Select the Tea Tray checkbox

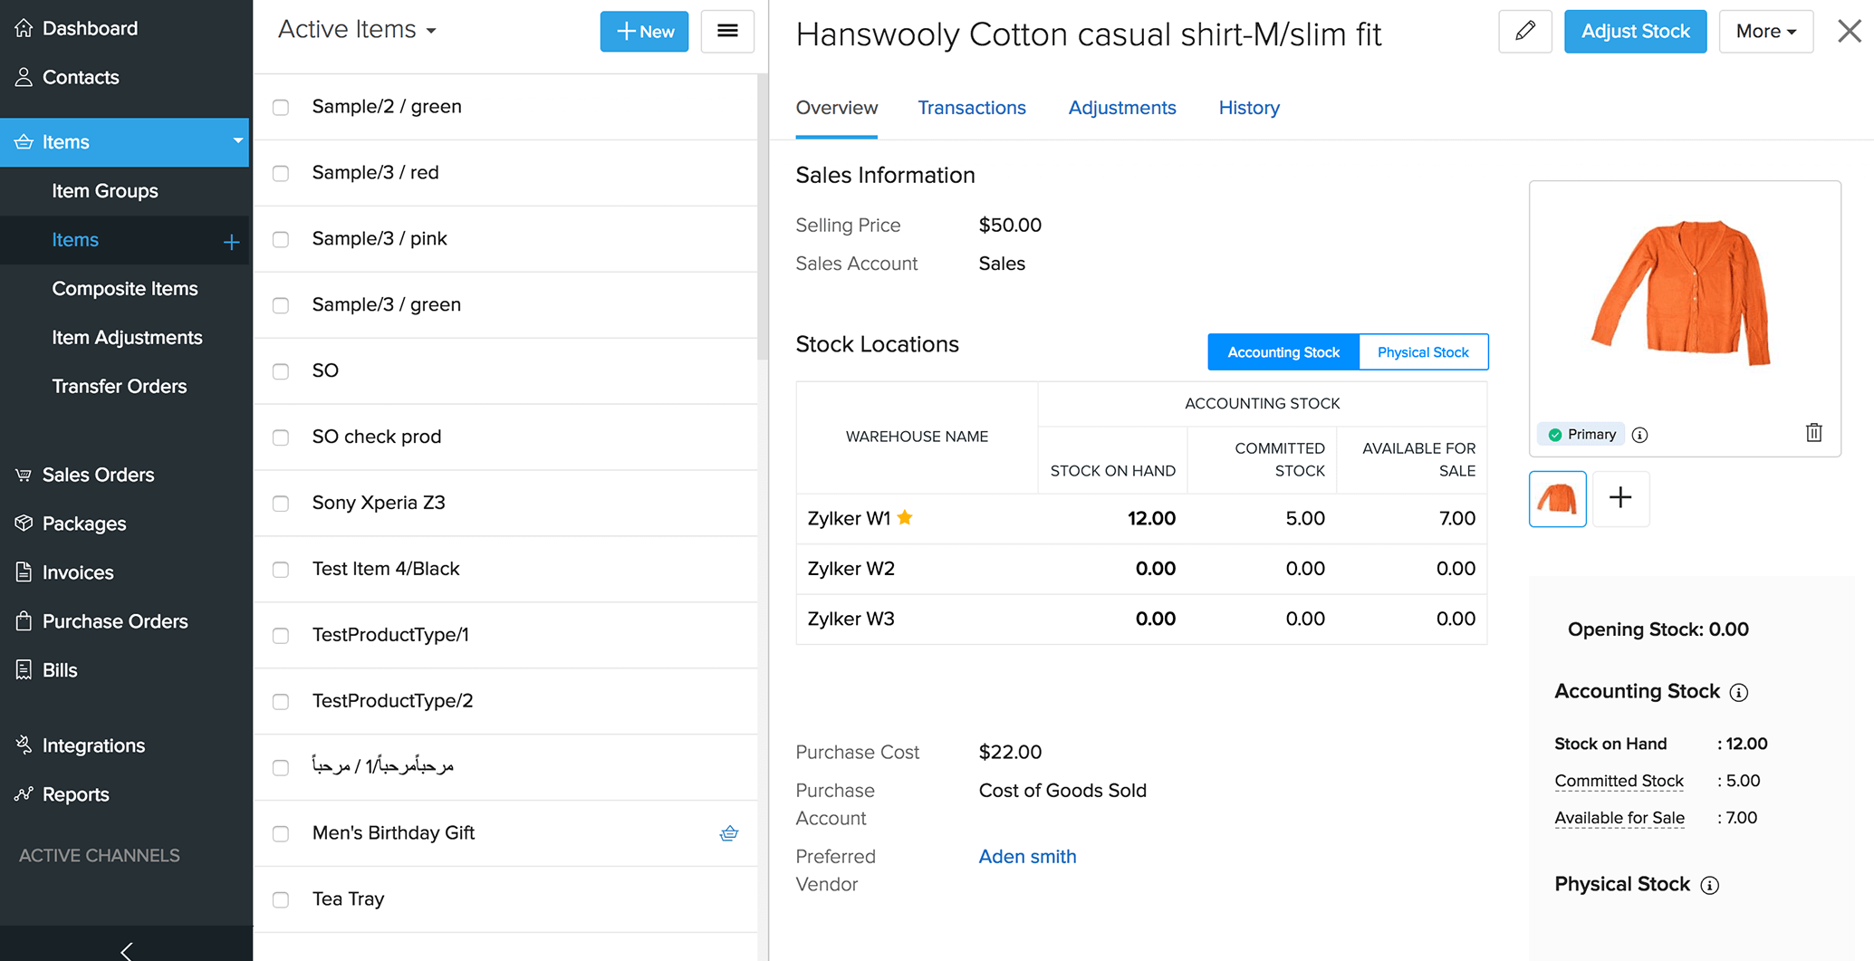tap(281, 899)
